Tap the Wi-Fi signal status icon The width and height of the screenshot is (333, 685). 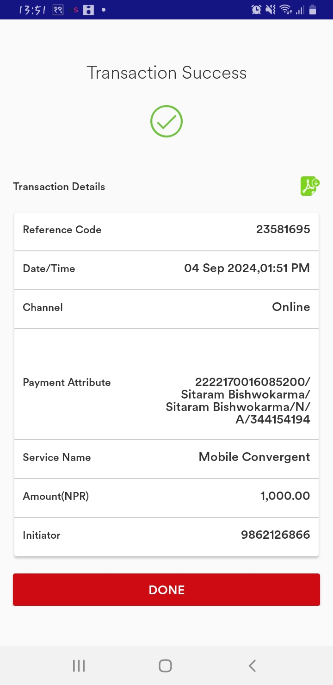[286, 9]
